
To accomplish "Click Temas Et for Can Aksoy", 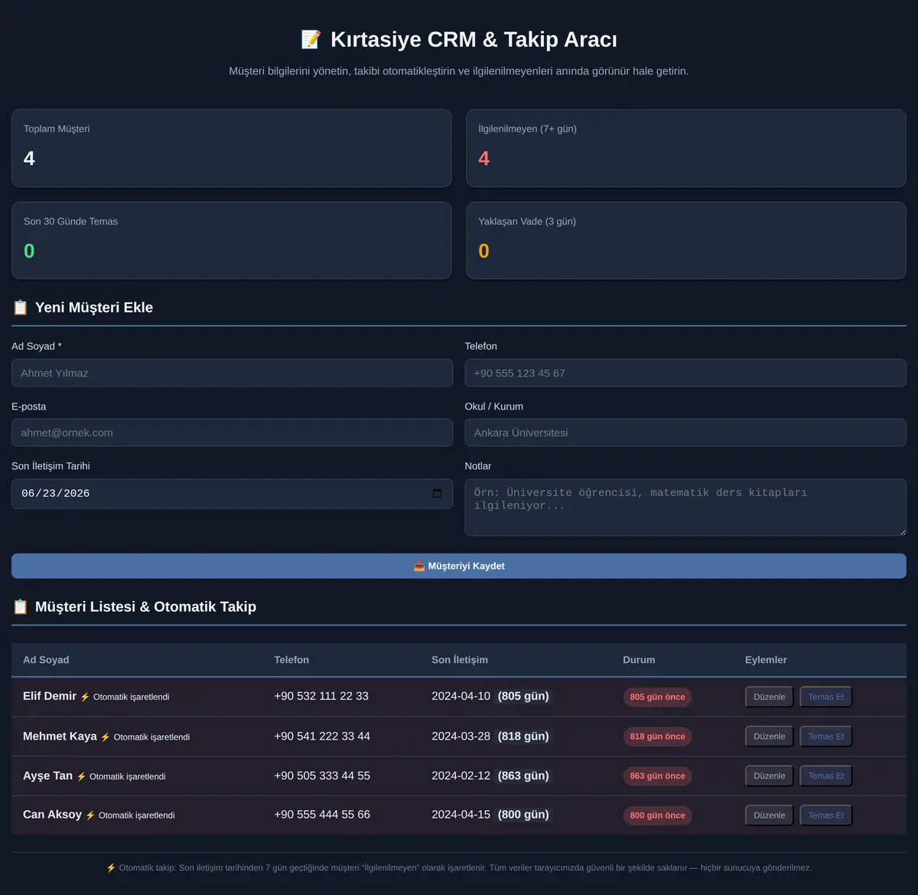I will (x=826, y=815).
